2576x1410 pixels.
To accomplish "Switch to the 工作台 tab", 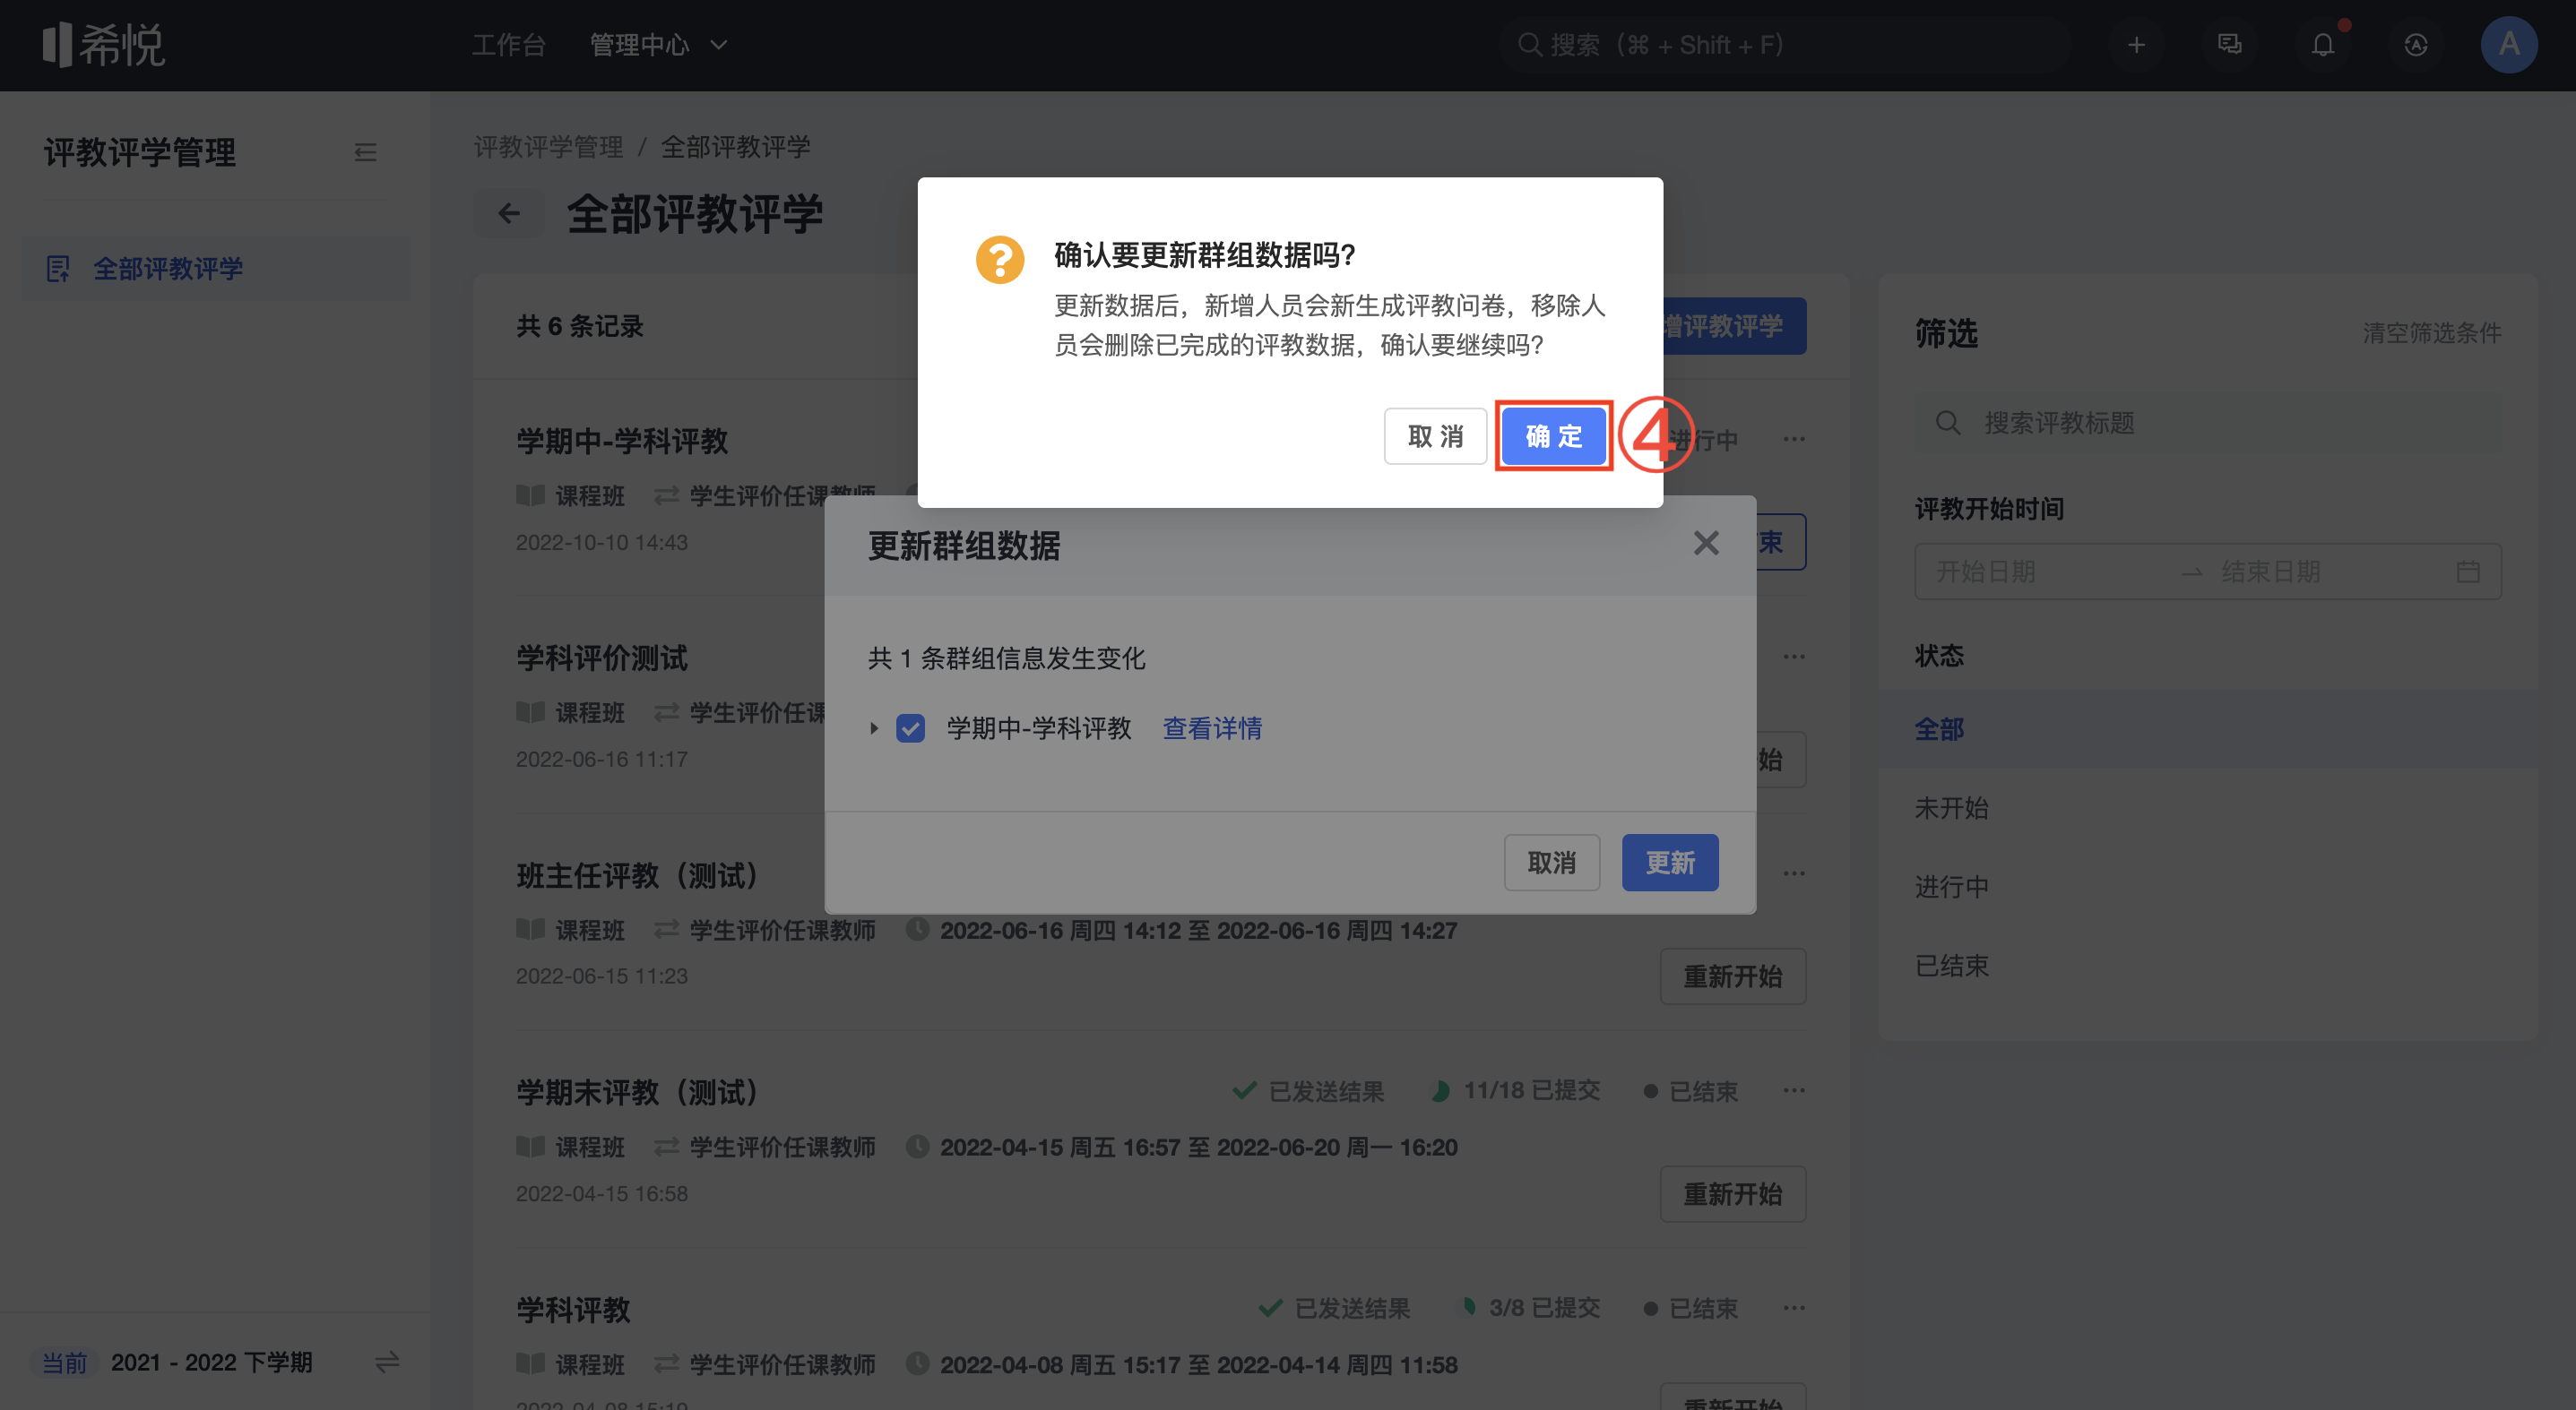I will coord(509,45).
